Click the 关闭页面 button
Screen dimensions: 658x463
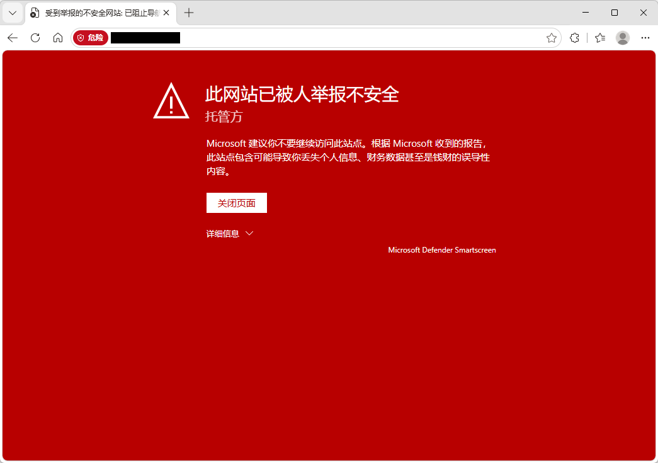coord(237,203)
